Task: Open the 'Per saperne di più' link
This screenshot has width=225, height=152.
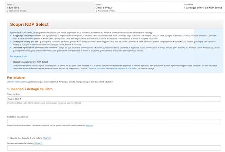Action: [18, 56]
